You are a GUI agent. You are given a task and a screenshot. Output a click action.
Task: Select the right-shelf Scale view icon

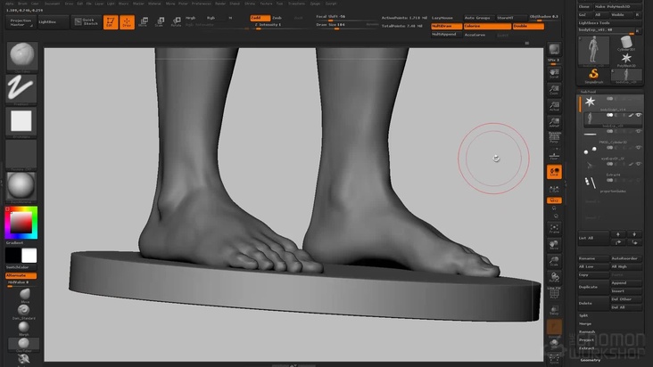(554, 261)
